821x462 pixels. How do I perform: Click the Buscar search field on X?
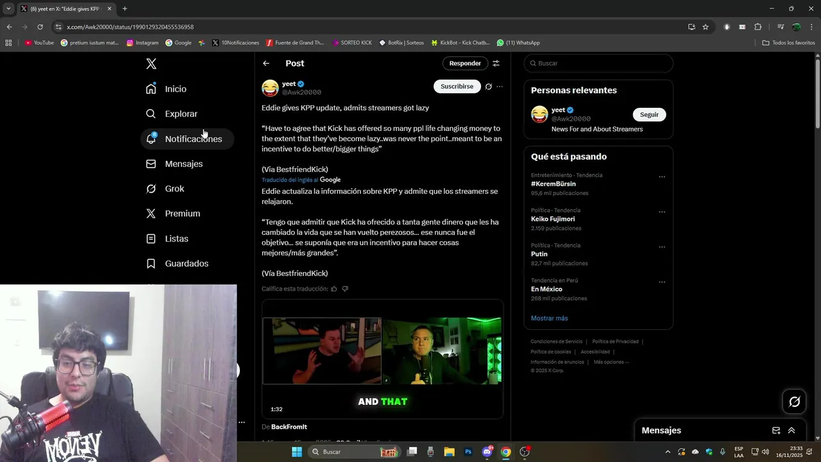(x=598, y=64)
